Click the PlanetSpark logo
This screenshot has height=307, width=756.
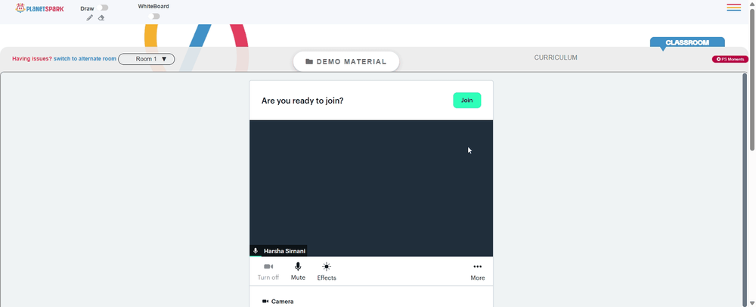(x=39, y=8)
